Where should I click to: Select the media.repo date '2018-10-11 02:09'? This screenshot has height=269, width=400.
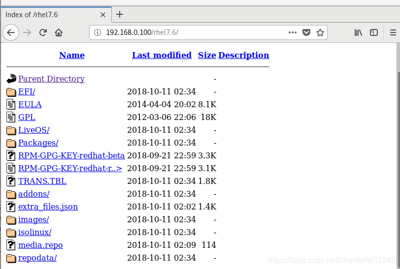point(162,245)
